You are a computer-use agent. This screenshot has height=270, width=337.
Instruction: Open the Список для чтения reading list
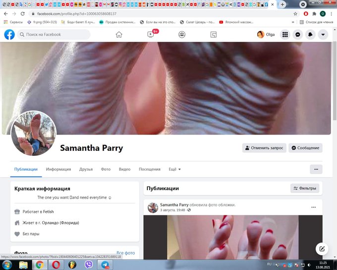coord(316,22)
